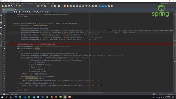Click the highlighted null value in the code
The image size is (176, 99).
37,49
